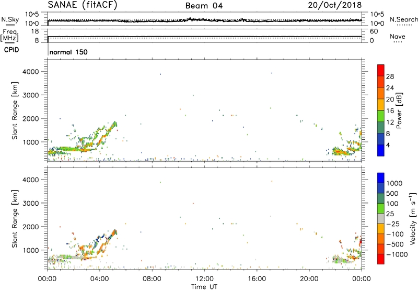The width and height of the screenshot is (418, 290).
Task: Click the Freq. [MHz] axis label
Action: pos(9,36)
